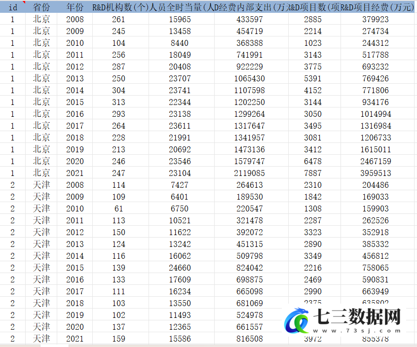This screenshot has width=417, height=347.
Task: Select cell containing 698875
Action: point(251,279)
